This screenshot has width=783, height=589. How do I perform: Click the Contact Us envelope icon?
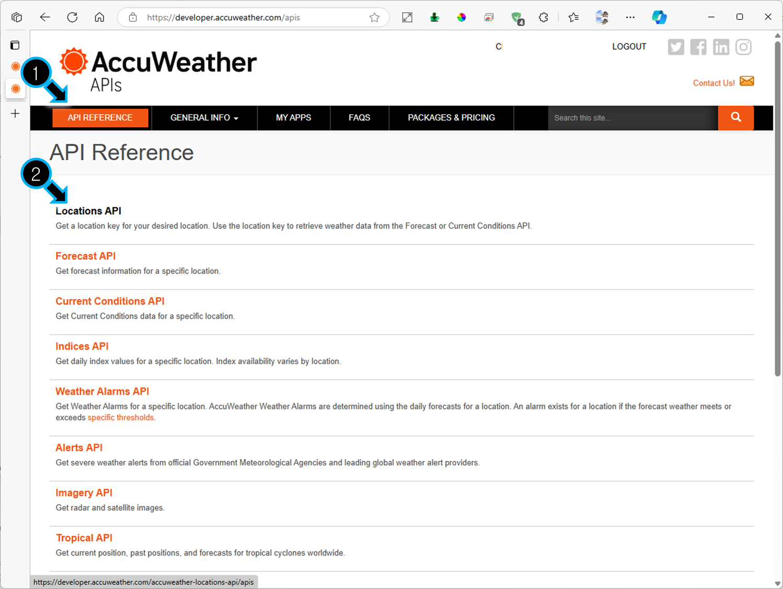(x=747, y=81)
